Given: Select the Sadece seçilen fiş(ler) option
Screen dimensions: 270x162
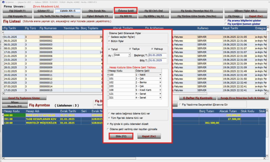Looking at the screenshot, I should point(109,37).
